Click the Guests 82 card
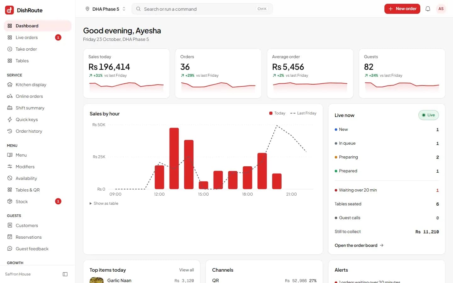The width and height of the screenshot is (453, 283). [402, 73]
